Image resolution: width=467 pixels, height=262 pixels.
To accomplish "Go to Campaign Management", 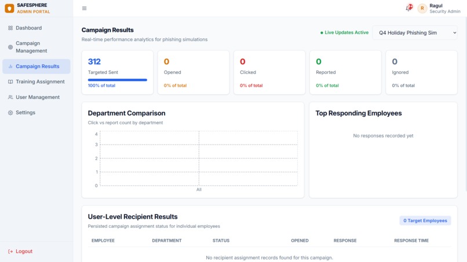I will (37, 47).
